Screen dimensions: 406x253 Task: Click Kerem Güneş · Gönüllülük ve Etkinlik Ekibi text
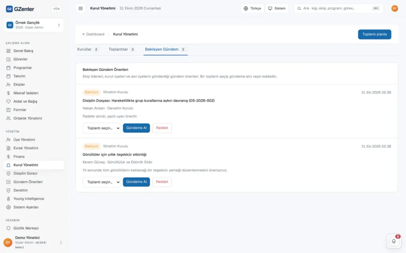pos(117,162)
